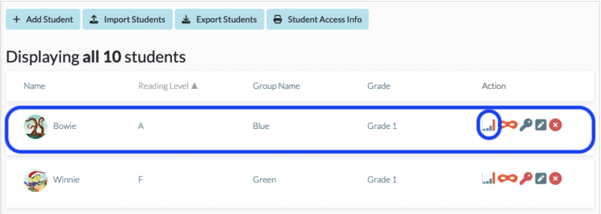
Task: Select Bowie's avatar thumbnail
Action: tap(35, 127)
